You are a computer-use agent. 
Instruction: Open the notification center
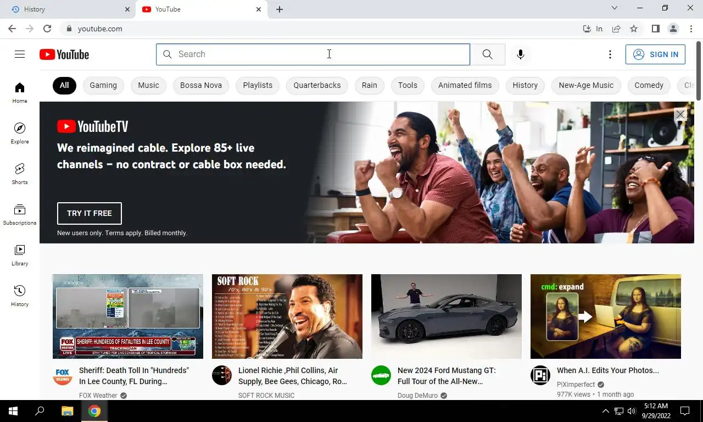pyautogui.click(x=685, y=410)
